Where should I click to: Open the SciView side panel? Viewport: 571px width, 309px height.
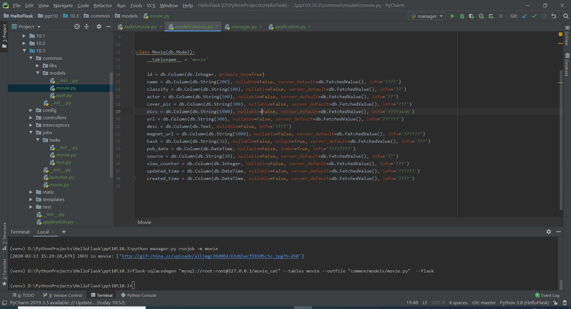click(x=567, y=36)
